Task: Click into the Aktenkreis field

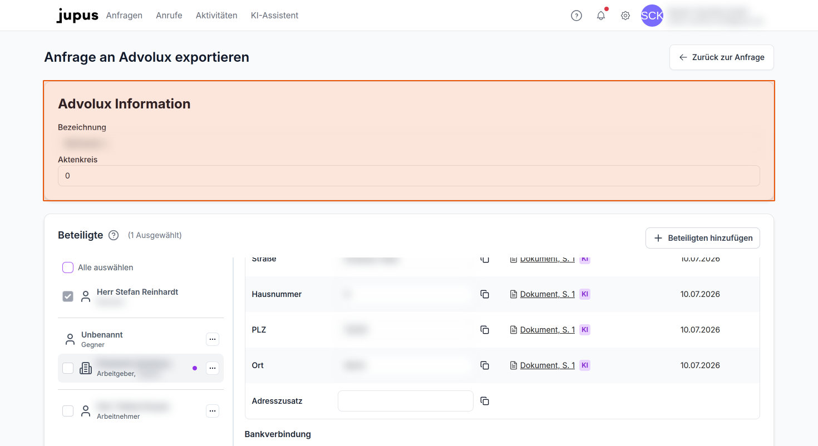Action: [x=409, y=176]
